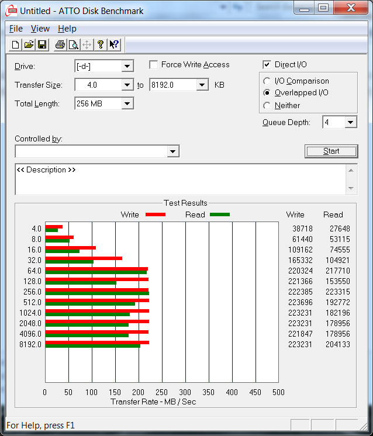Viewport: 373px width, 436px height.
Task: Click inside the Description text box
Action: [180, 179]
